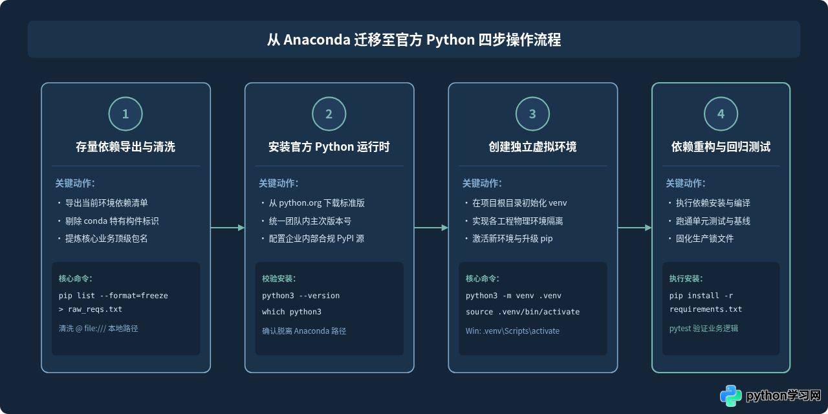
Task: Click the command "source .venv/bin/activate"
Action: coord(523,312)
